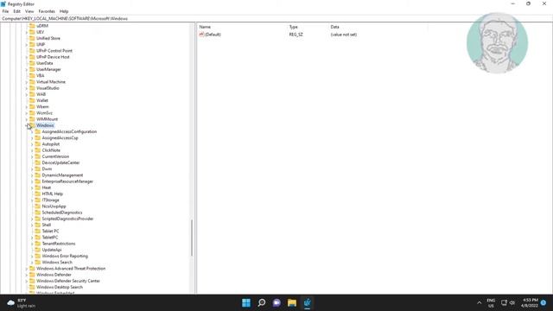Screen dimensions: 553x311
Task: Select the Dwm folder icon
Action: (38, 168)
